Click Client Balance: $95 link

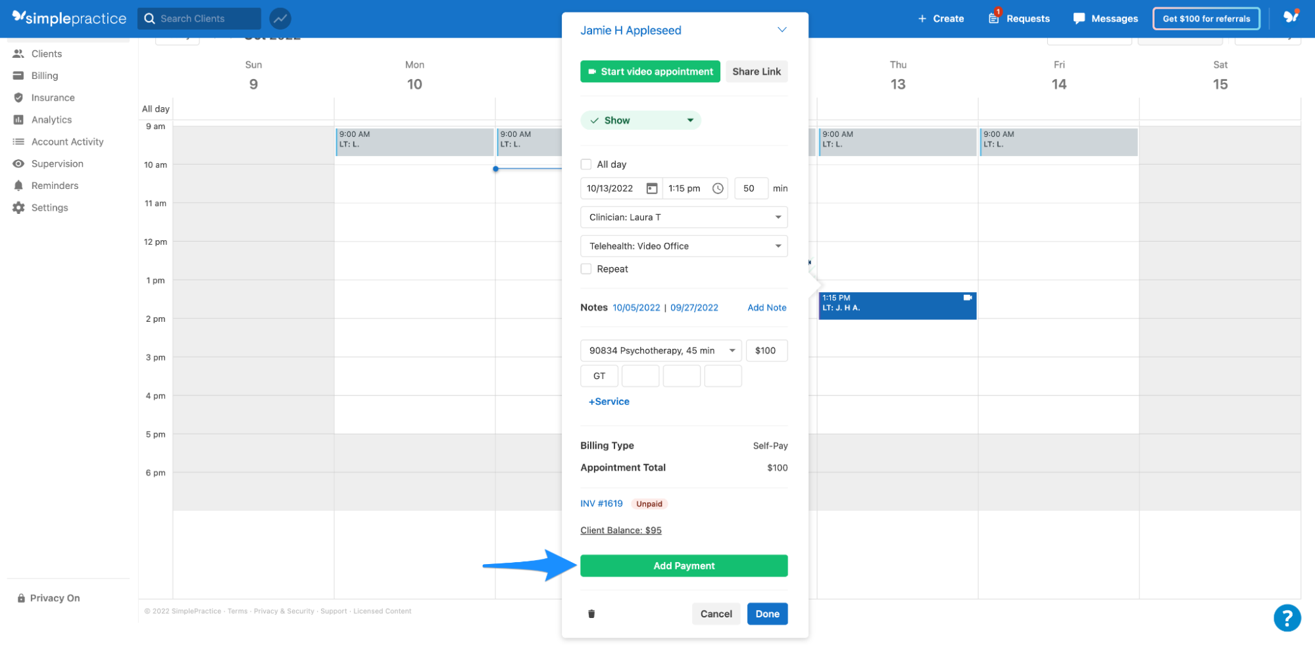click(x=621, y=530)
